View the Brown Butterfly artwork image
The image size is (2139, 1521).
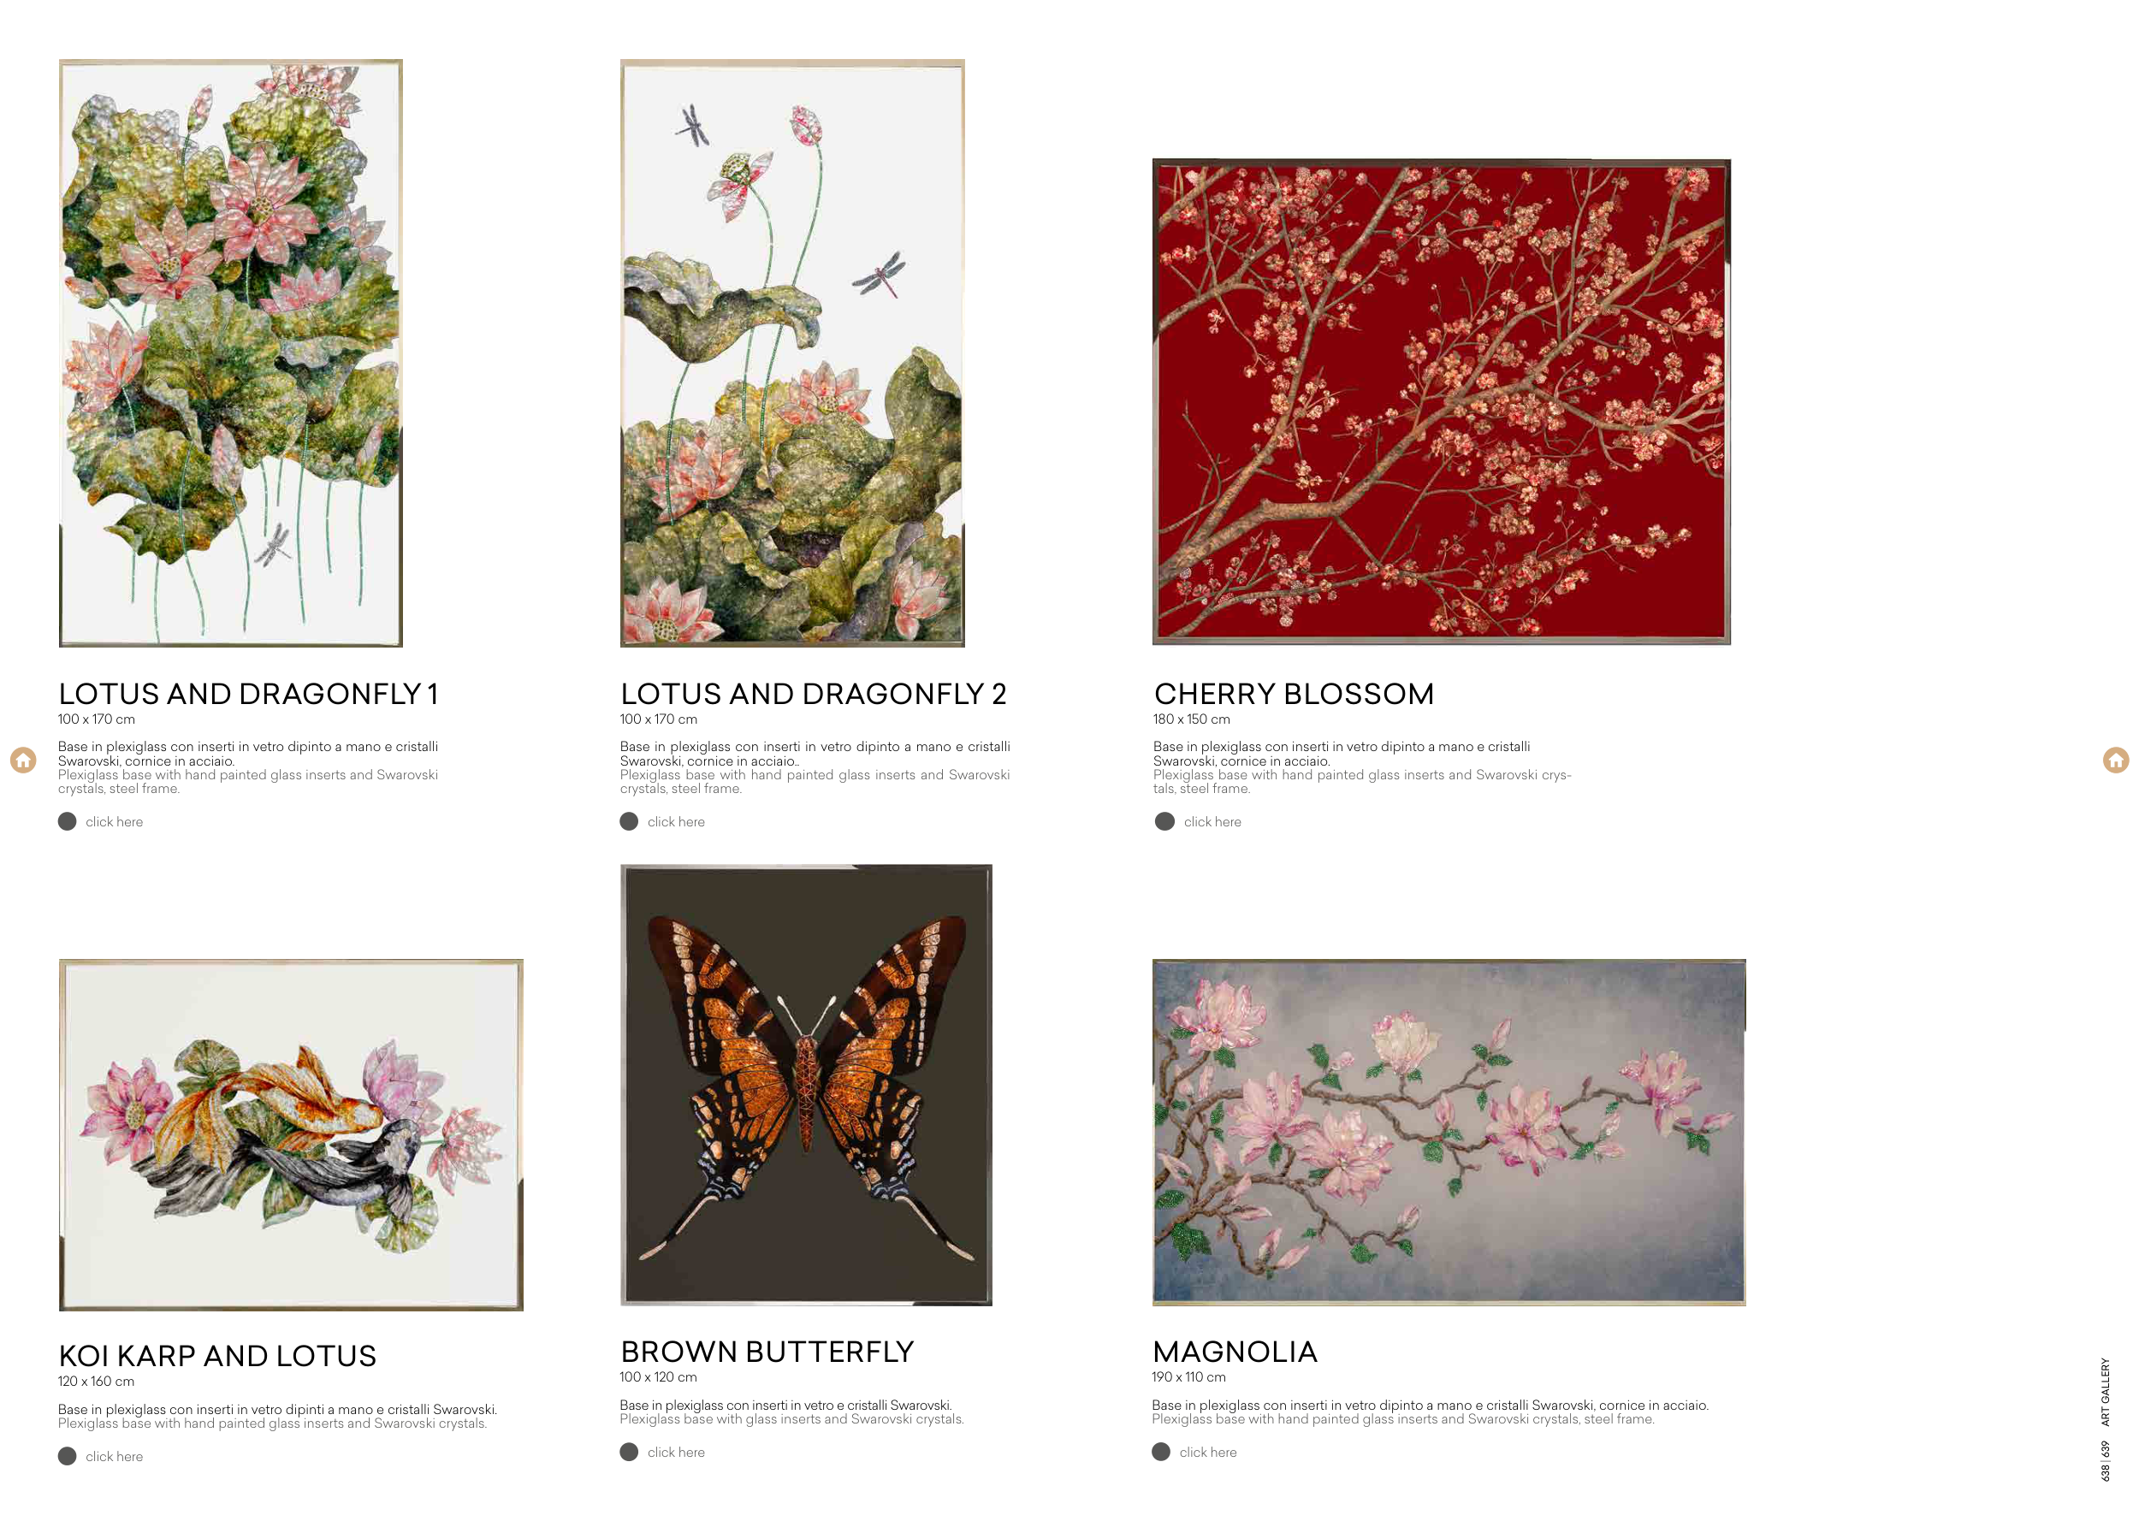point(806,1085)
